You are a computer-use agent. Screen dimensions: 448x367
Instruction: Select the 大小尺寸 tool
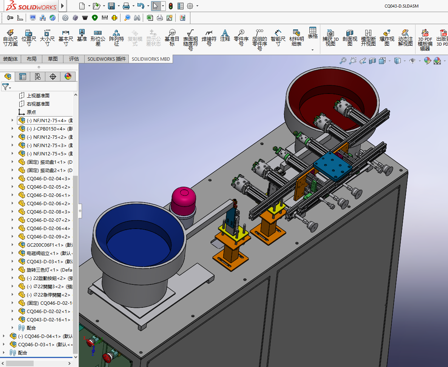(x=47, y=38)
